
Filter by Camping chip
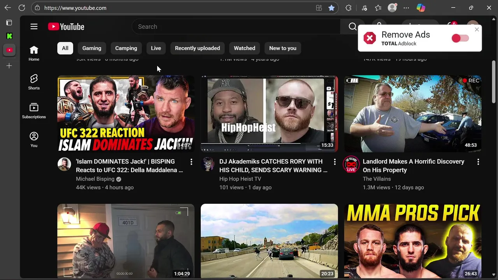point(126,48)
